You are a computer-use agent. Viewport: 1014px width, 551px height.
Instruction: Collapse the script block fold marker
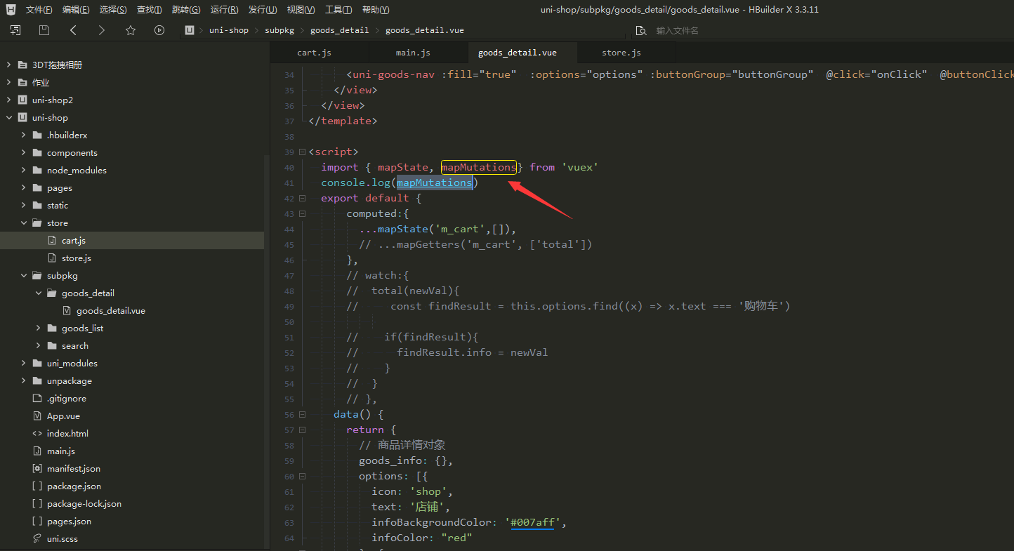302,152
